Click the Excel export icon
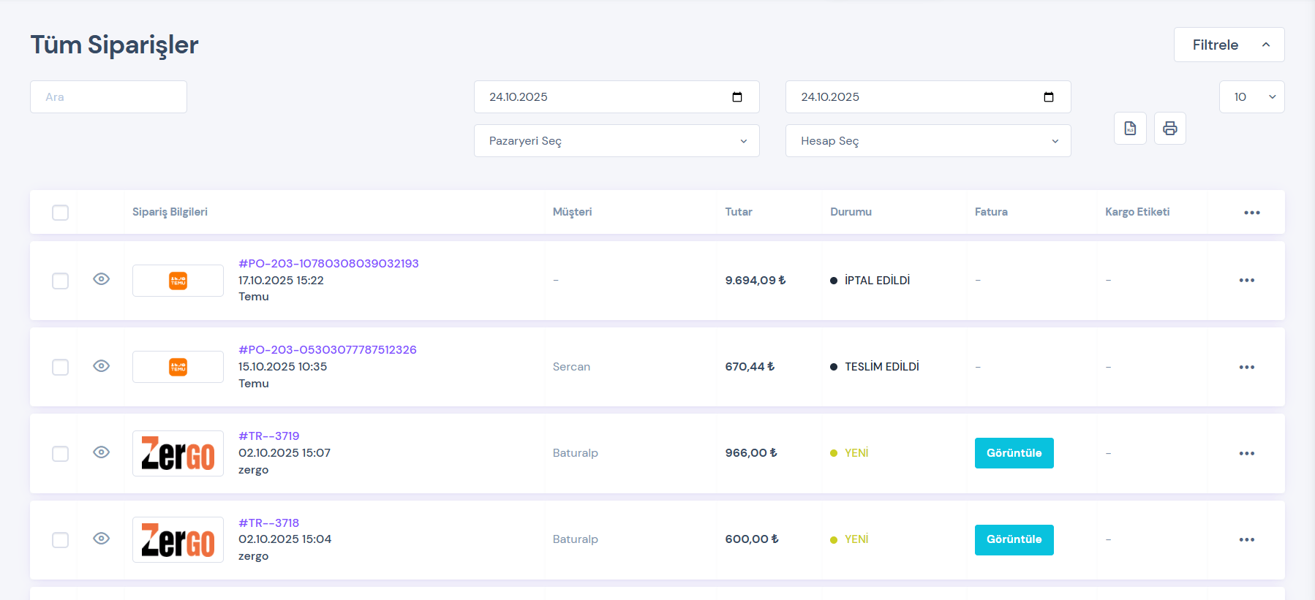The width and height of the screenshot is (1315, 600). [x=1130, y=129]
